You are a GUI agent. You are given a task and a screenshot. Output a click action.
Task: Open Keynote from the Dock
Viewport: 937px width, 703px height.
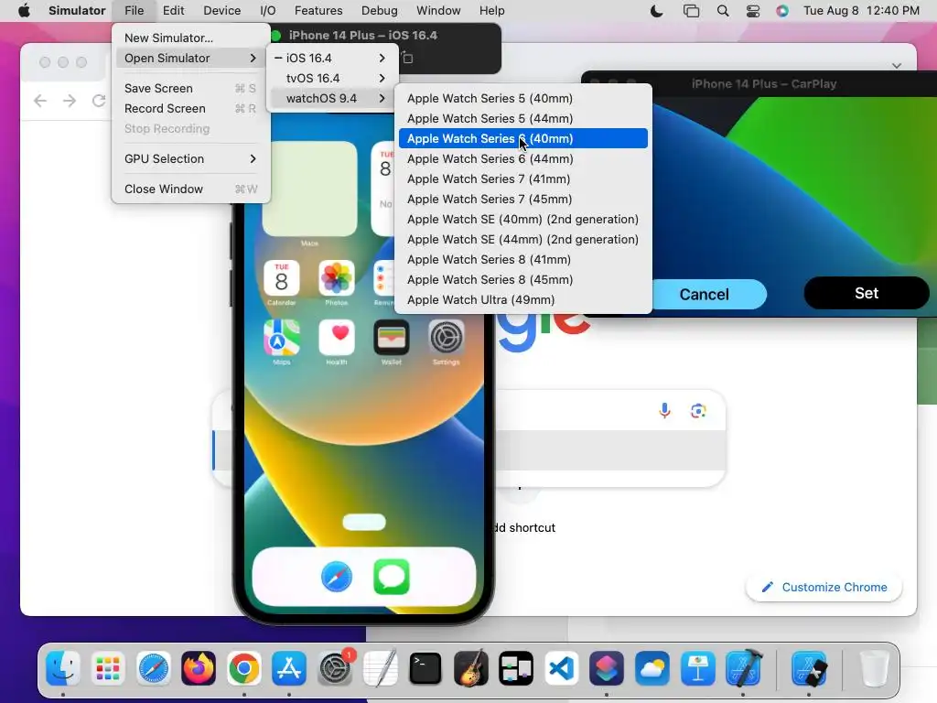697,667
